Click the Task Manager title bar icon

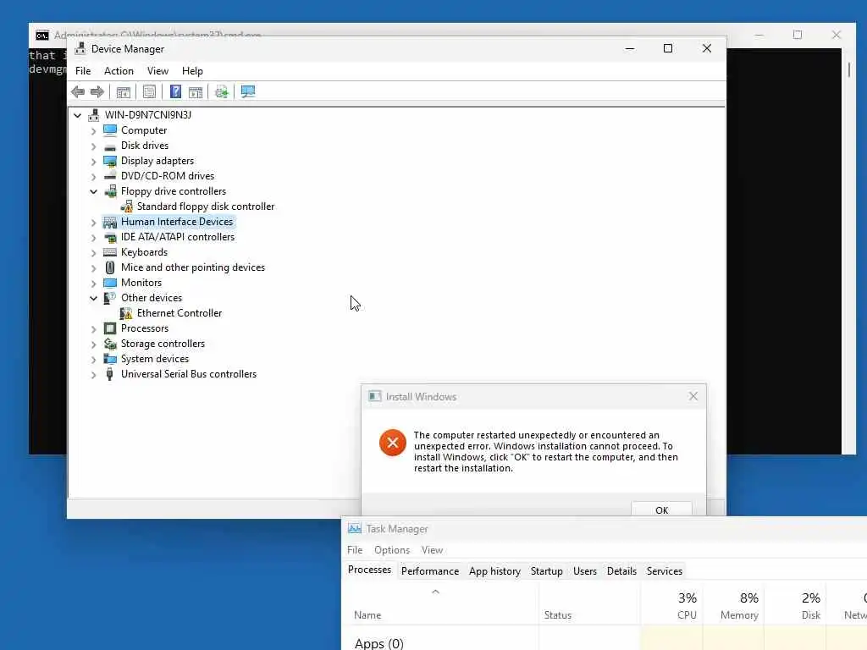(355, 528)
